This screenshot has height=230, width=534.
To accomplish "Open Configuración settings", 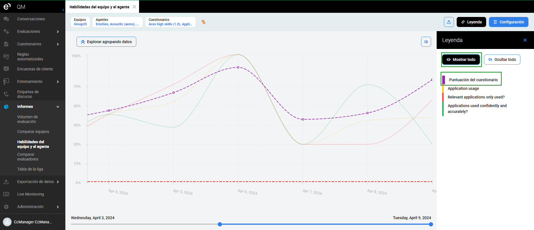I will click(509, 22).
